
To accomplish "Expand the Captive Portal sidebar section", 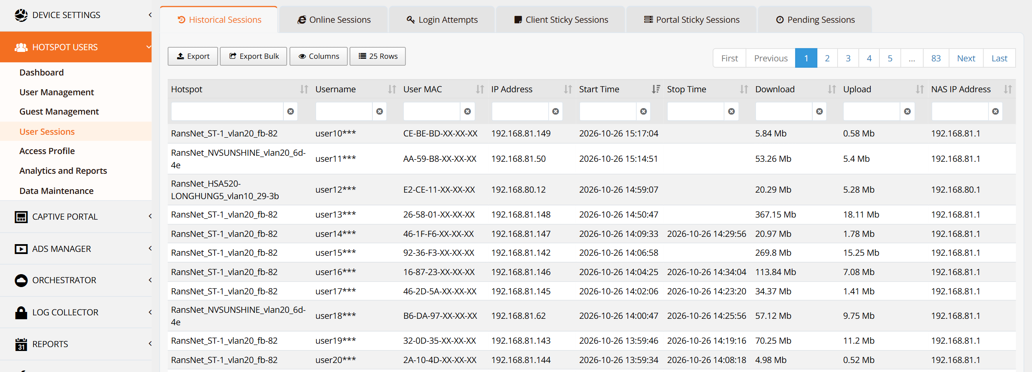I will point(76,217).
